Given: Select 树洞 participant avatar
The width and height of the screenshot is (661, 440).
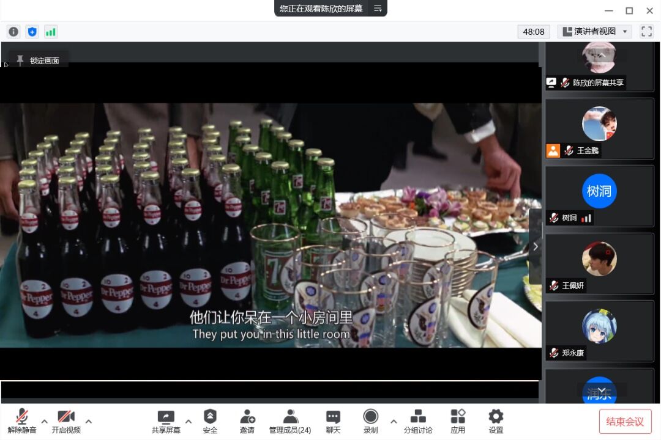Looking at the screenshot, I should pos(599,191).
